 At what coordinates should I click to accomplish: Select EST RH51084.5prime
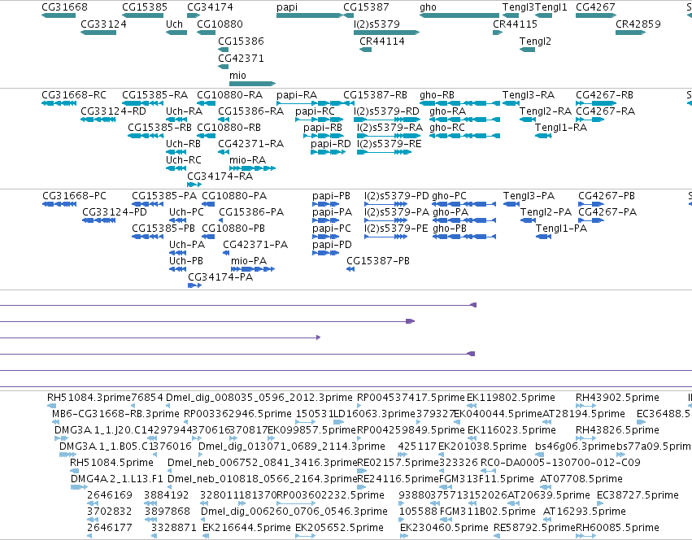(73, 471)
